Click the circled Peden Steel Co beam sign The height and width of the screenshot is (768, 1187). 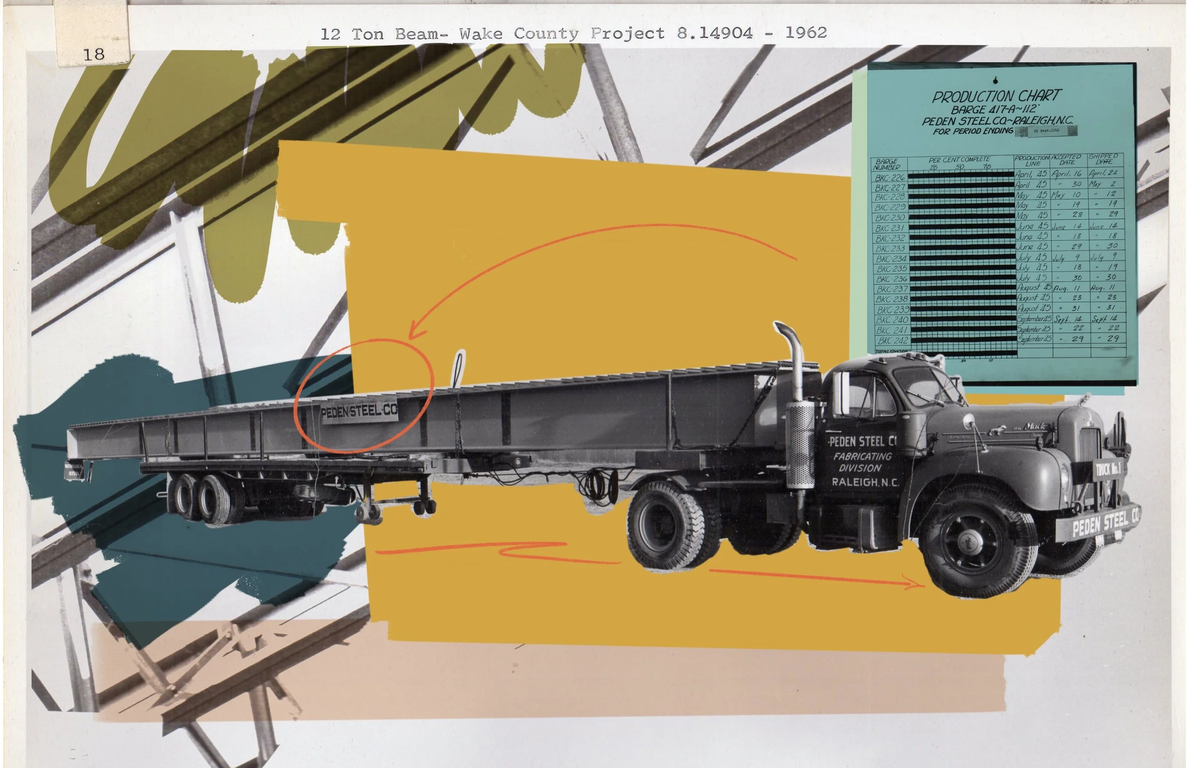point(359,412)
